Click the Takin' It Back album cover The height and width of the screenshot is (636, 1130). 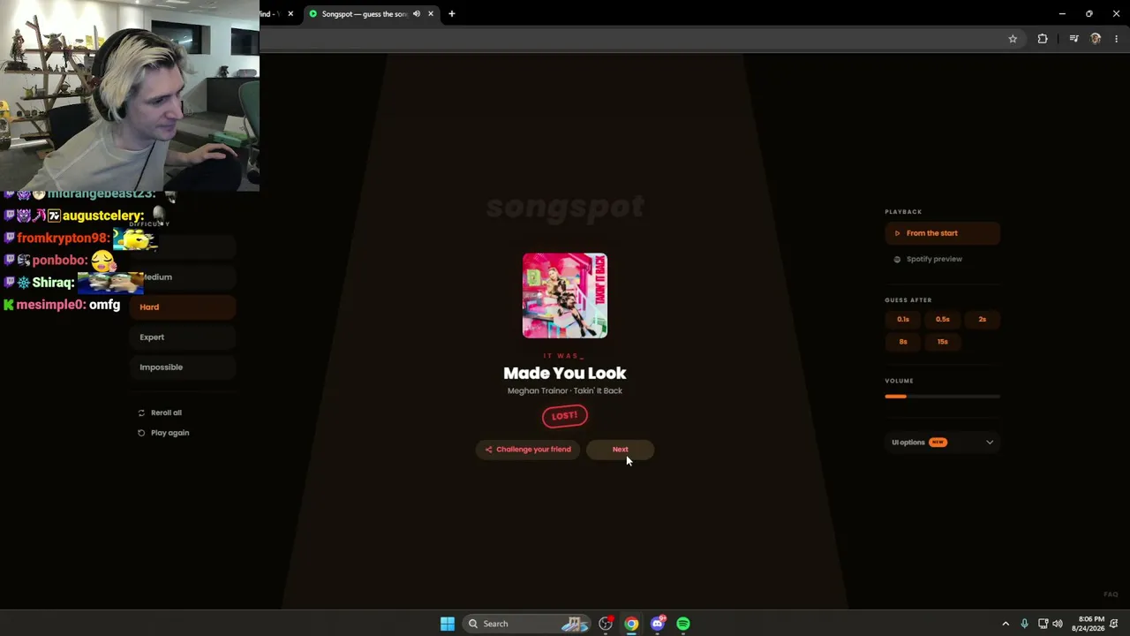[565, 296]
